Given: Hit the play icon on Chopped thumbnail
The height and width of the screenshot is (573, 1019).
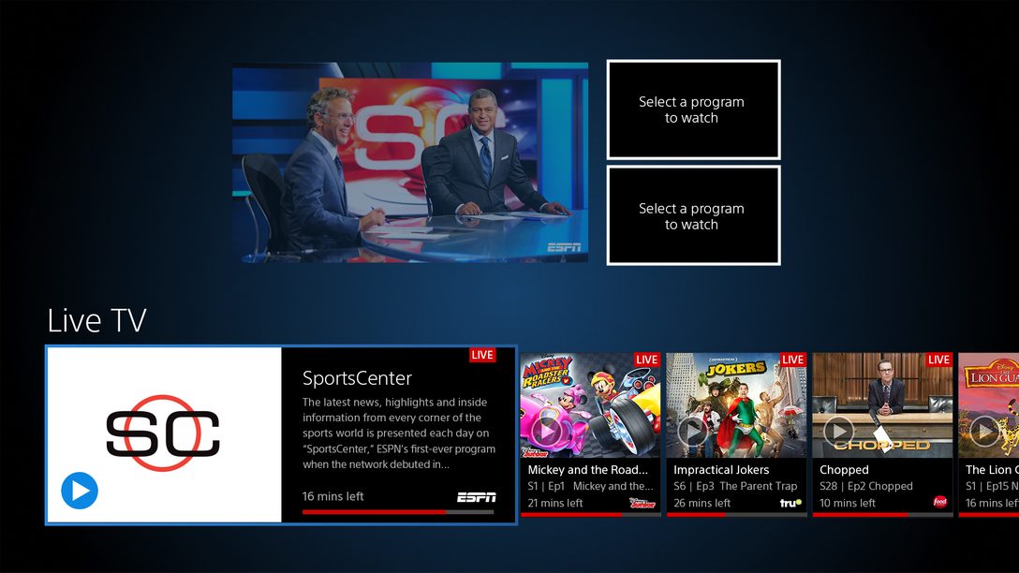Looking at the screenshot, I should tap(838, 431).
